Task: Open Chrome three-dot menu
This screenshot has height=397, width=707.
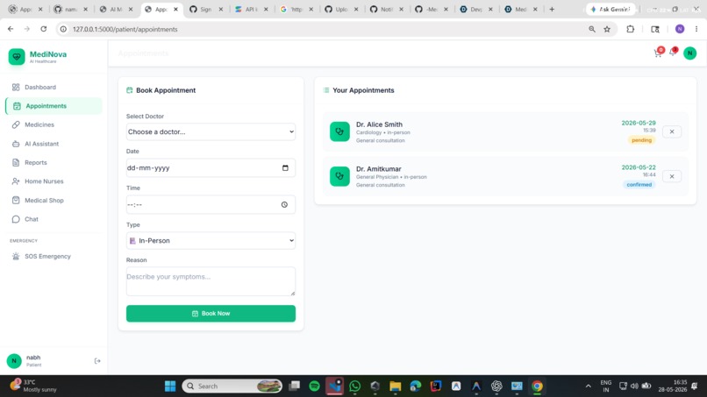Action: (696, 29)
